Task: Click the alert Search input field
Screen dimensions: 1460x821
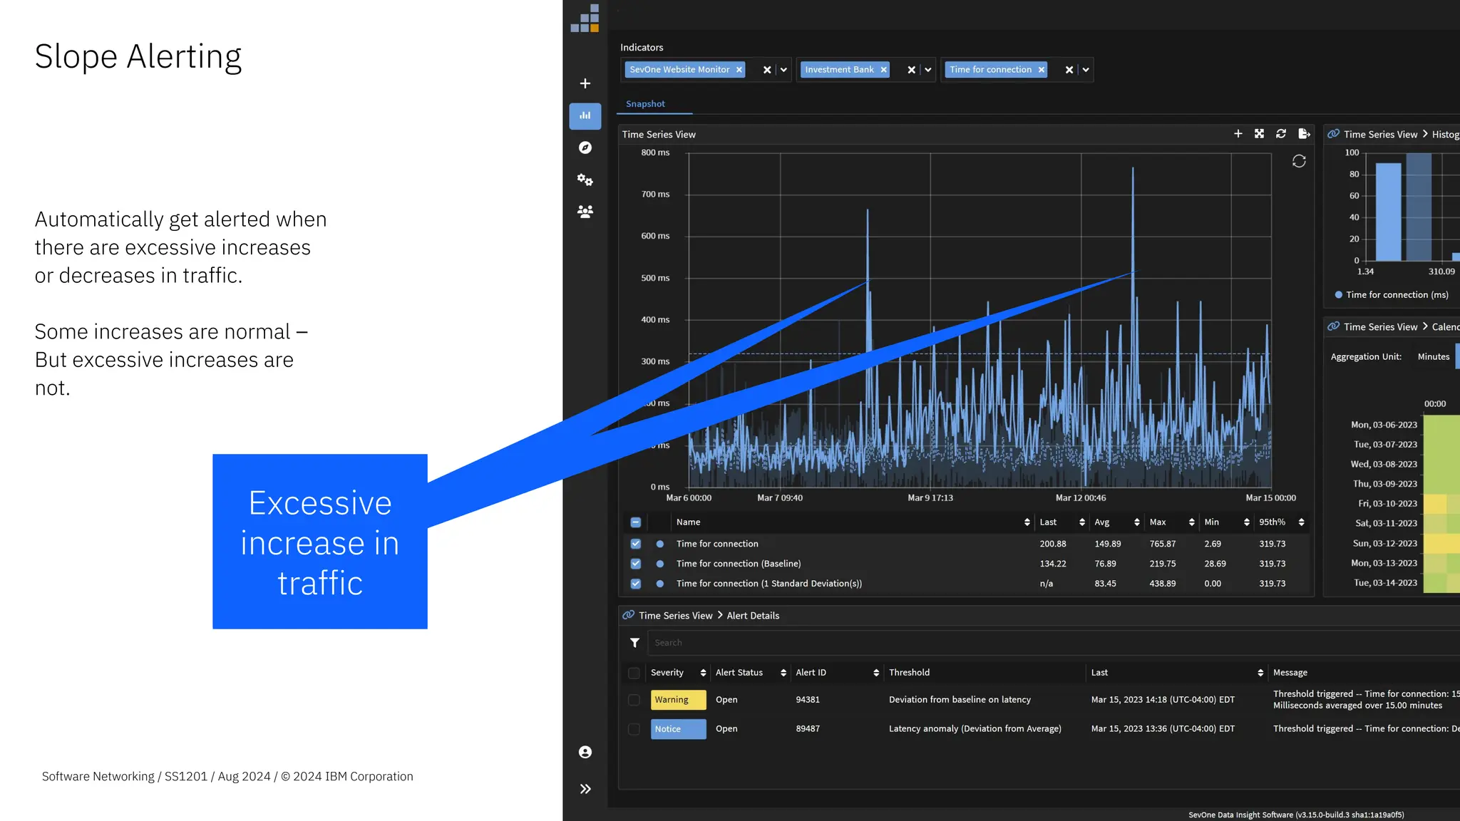Action: [x=1053, y=643]
